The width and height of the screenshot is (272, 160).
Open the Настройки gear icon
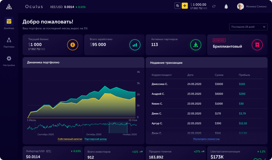[9, 59]
